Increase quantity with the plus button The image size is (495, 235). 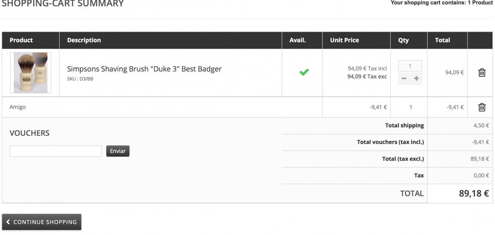tap(416, 79)
